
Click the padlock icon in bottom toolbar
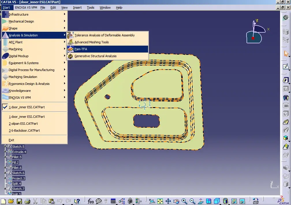click(x=130, y=201)
